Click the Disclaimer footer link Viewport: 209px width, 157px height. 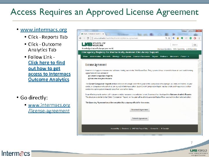[x=125, y=129]
